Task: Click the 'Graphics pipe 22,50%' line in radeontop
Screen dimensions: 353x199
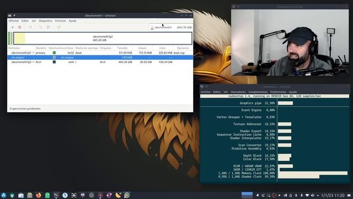Action: (257, 103)
